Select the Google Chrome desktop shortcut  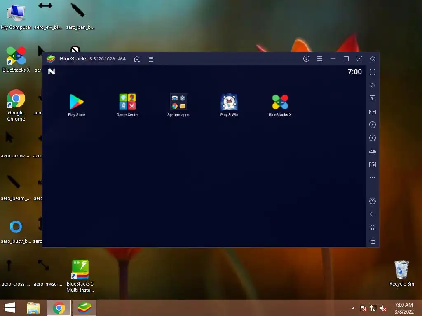pos(16,105)
